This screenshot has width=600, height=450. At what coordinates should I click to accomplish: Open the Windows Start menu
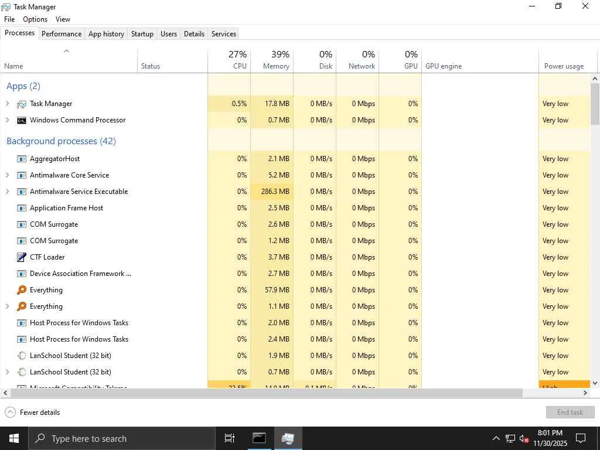click(x=14, y=438)
